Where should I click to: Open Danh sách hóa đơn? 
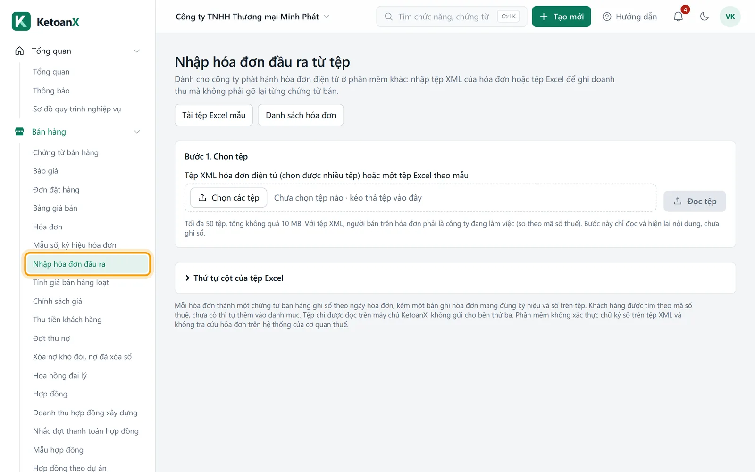[301, 115]
